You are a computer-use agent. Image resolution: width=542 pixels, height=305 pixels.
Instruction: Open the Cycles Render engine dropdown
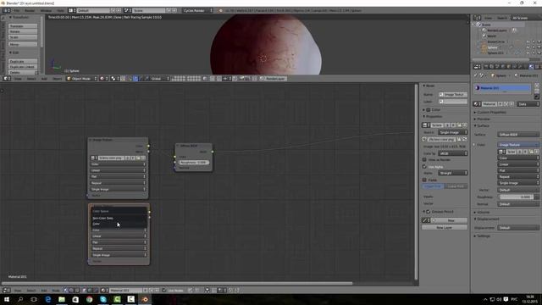click(x=197, y=11)
